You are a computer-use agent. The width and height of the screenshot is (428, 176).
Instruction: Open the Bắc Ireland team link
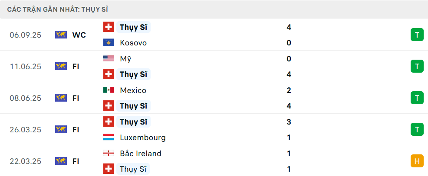(140, 154)
